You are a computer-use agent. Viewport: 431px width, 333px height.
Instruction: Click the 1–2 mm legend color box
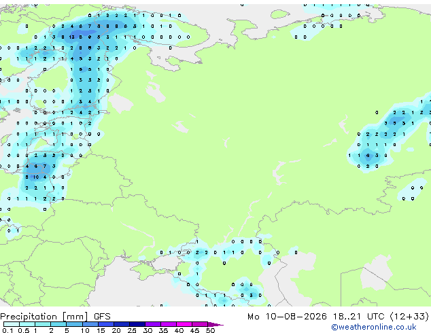[43, 324]
